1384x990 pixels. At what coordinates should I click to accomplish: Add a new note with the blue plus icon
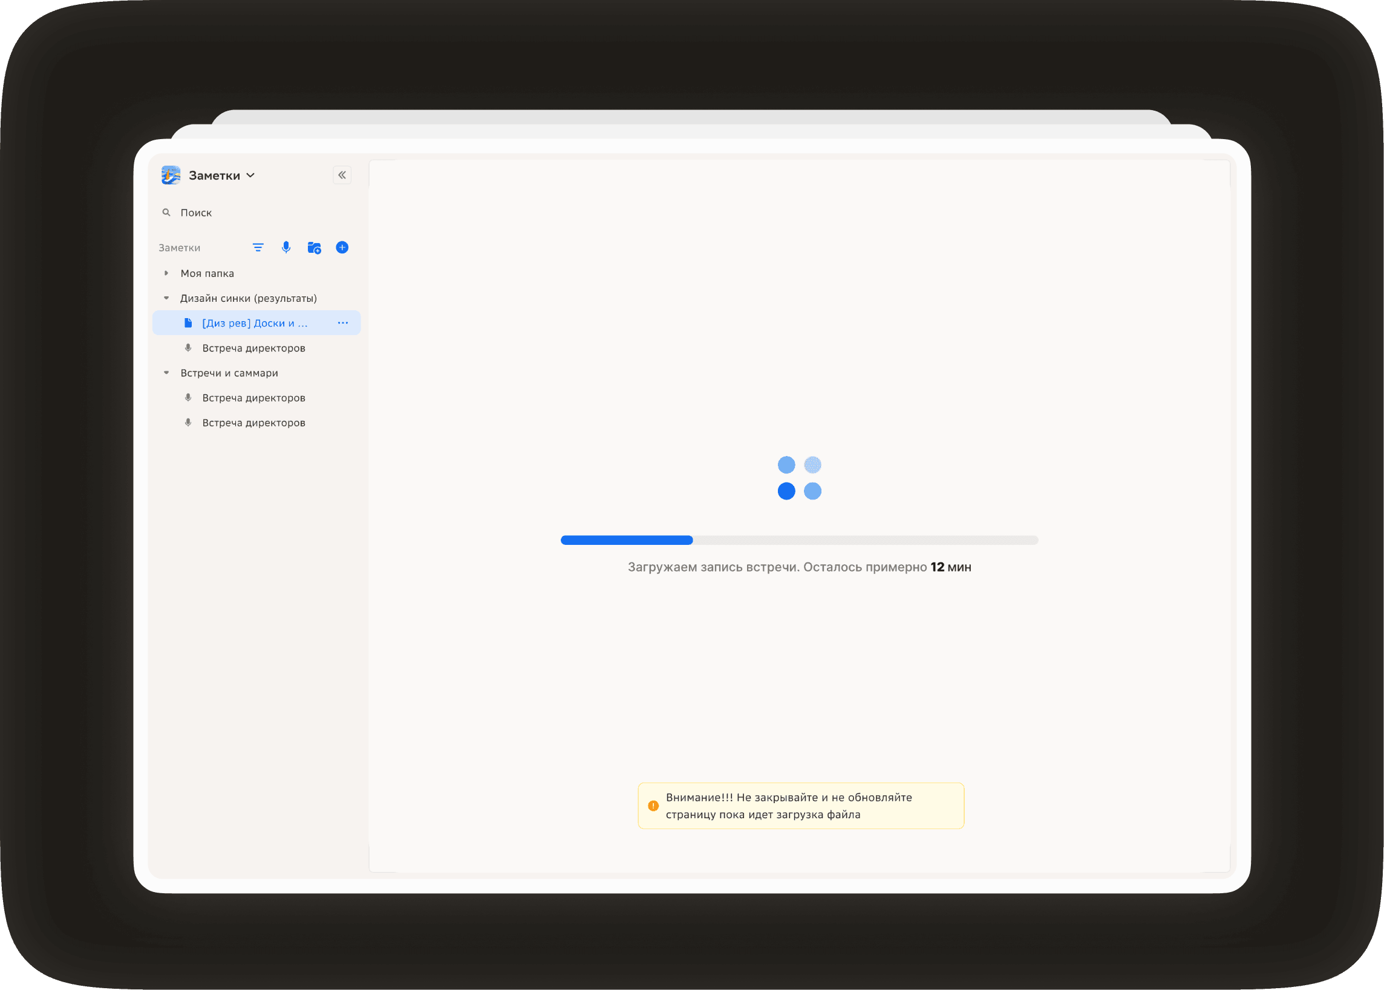[x=342, y=247]
